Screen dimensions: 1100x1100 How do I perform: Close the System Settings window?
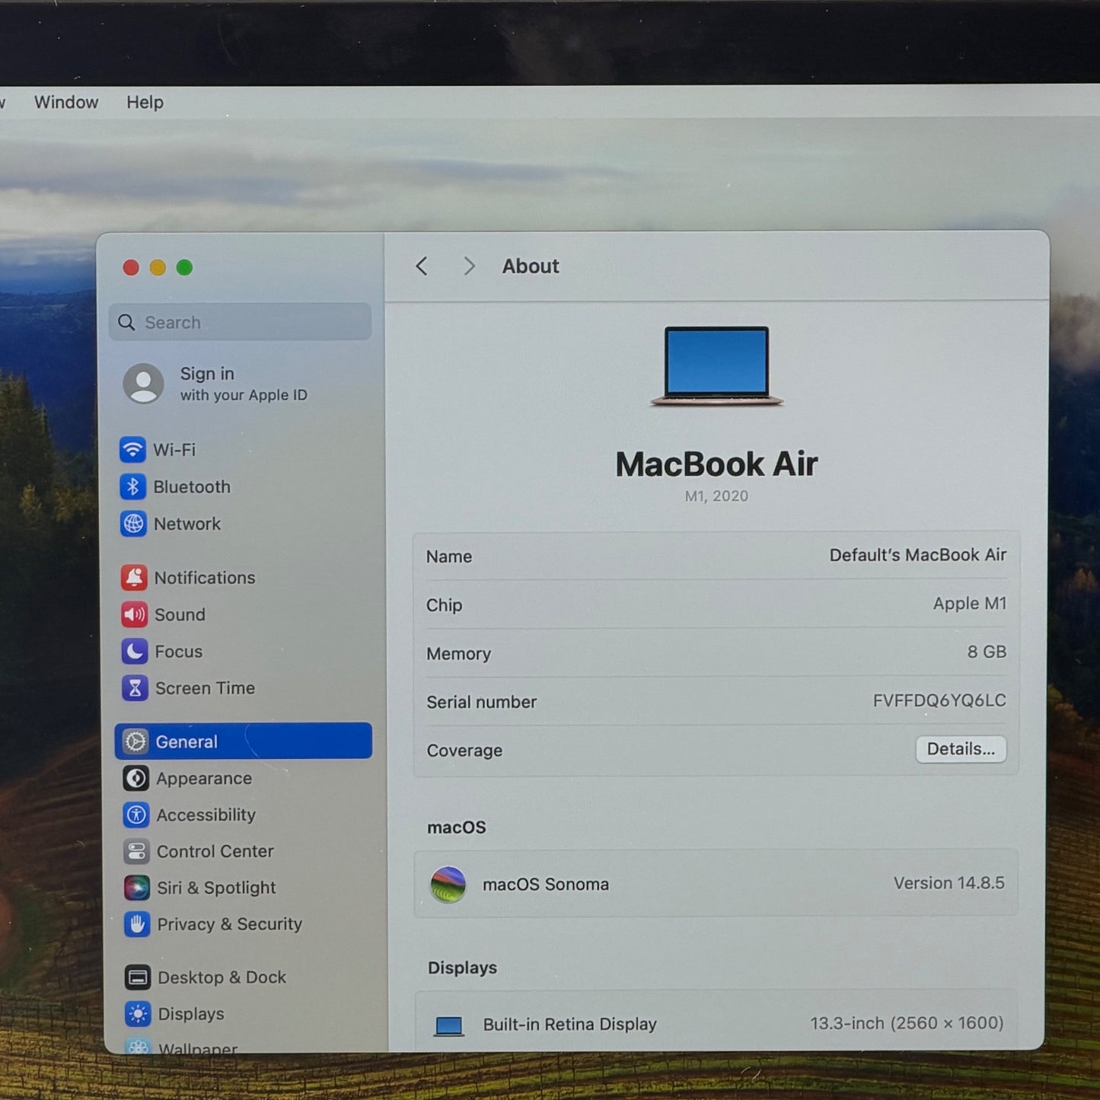coord(131,268)
